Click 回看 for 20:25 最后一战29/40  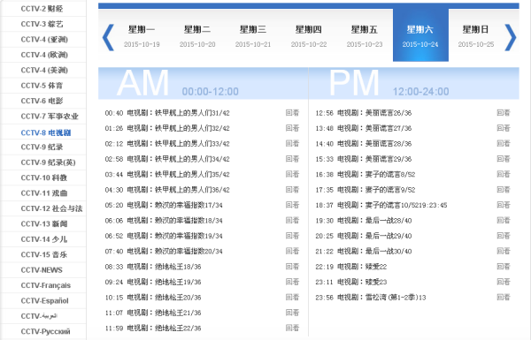click(504, 236)
